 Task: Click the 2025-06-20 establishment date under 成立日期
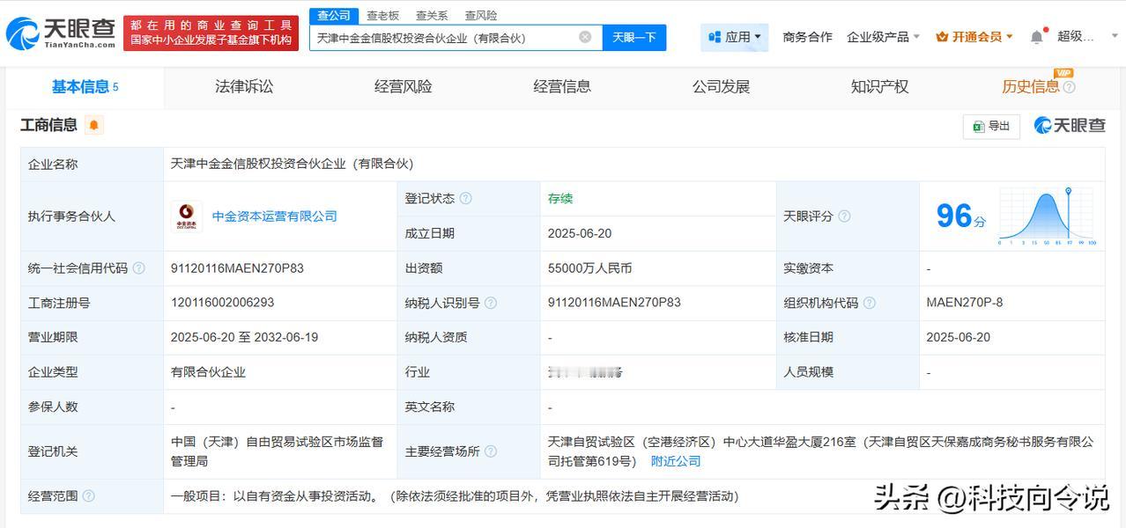[580, 233]
